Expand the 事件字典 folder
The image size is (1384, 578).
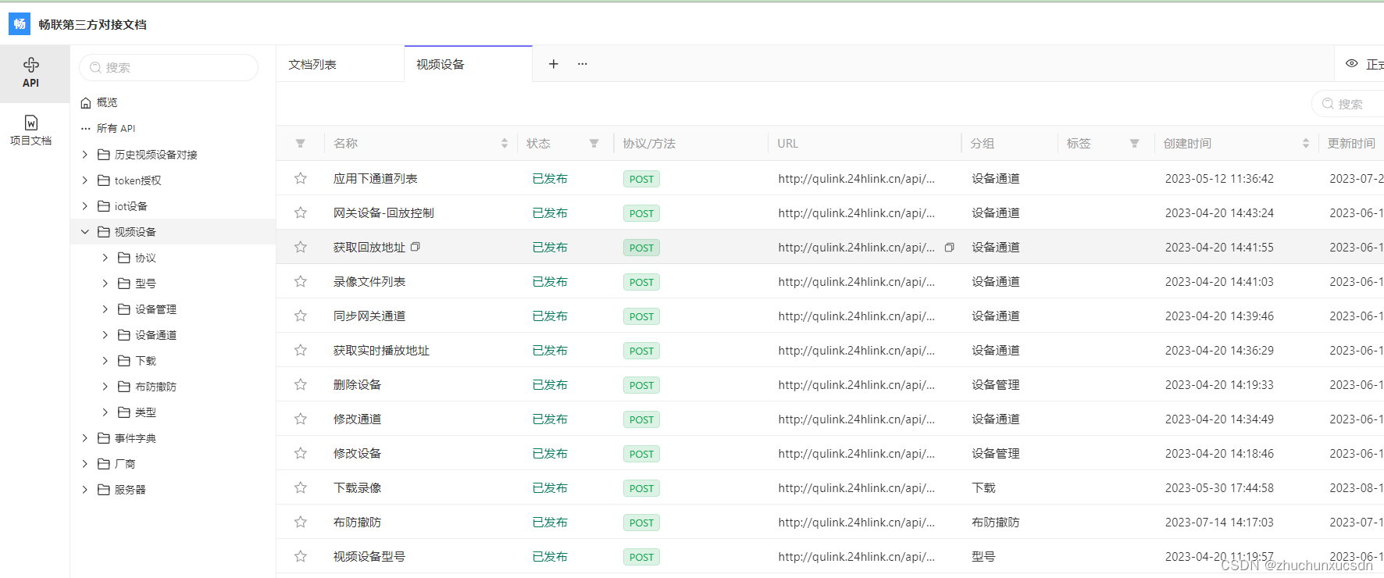click(x=85, y=438)
